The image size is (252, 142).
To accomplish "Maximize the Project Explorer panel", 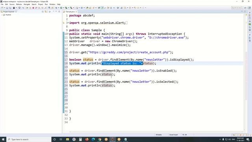I will pos(59,11).
